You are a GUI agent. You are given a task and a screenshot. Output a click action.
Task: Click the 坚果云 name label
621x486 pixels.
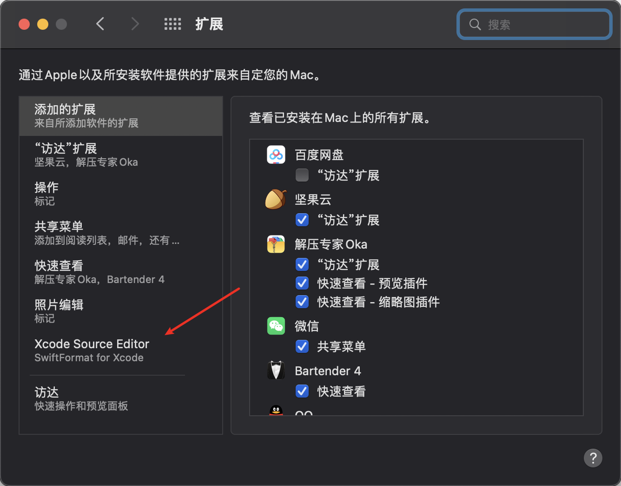[x=313, y=199]
